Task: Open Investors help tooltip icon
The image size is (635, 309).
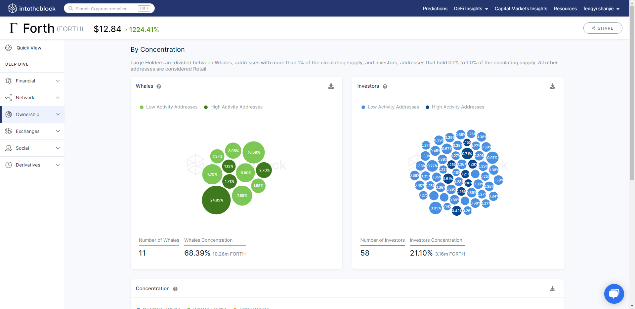Action: click(385, 86)
